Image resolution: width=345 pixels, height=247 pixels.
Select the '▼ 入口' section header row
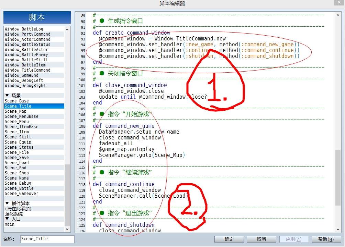[34, 219]
